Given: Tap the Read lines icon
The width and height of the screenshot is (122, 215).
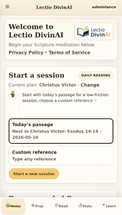Looking at the screenshot, I should click(x=56, y=205).
